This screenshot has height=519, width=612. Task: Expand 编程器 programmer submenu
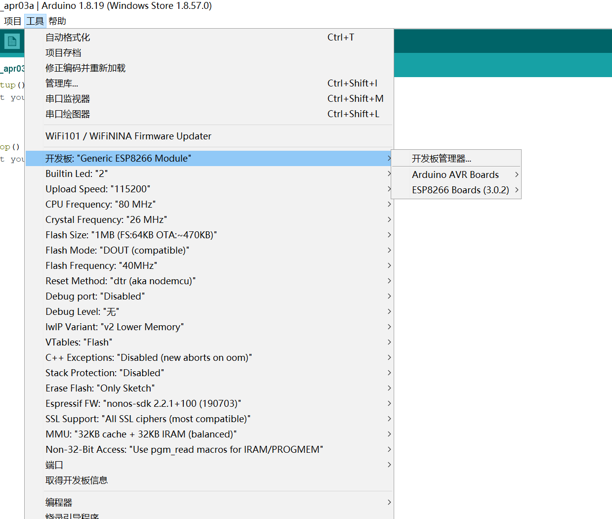click(x=209, y=502)
